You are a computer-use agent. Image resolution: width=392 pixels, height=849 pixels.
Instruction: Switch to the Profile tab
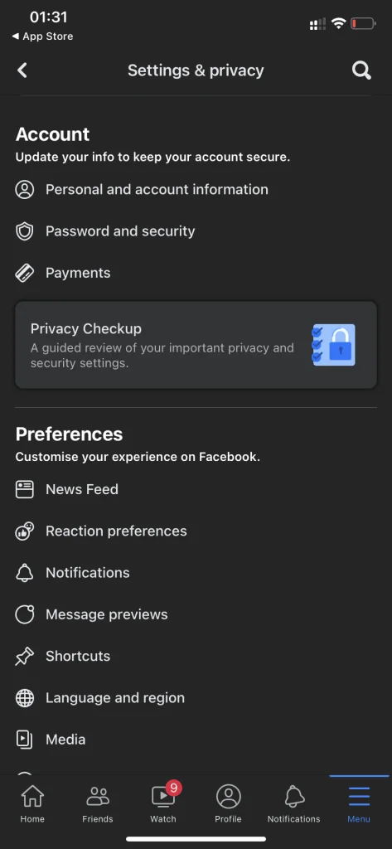(229, 803)
